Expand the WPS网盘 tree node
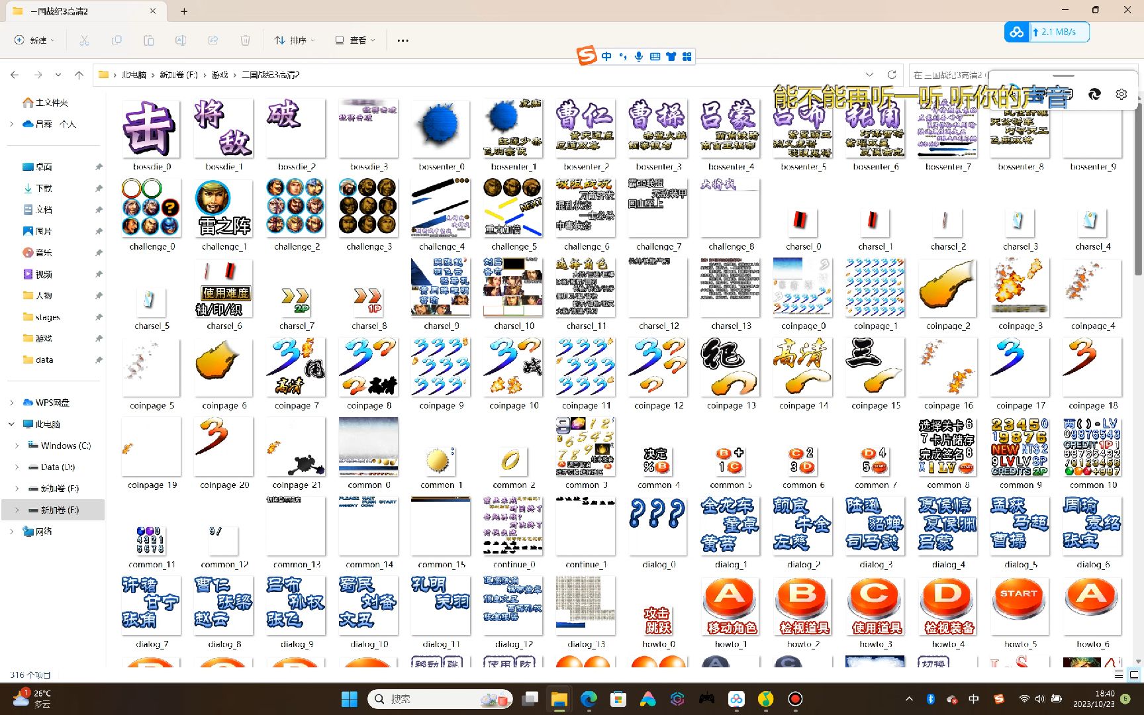The image size is (1144, 715). (x=11, y=403)
